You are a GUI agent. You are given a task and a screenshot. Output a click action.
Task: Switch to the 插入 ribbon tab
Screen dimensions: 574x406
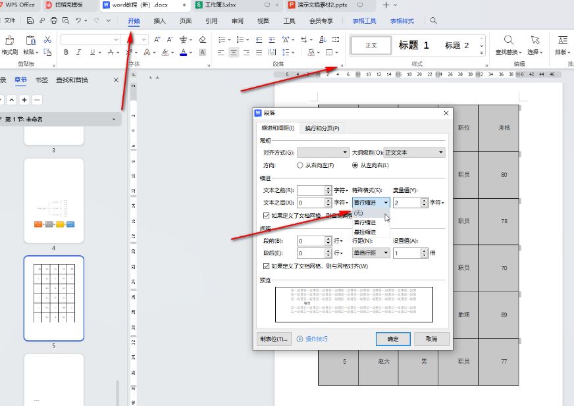pyautogui.click(x=159, y=21)
